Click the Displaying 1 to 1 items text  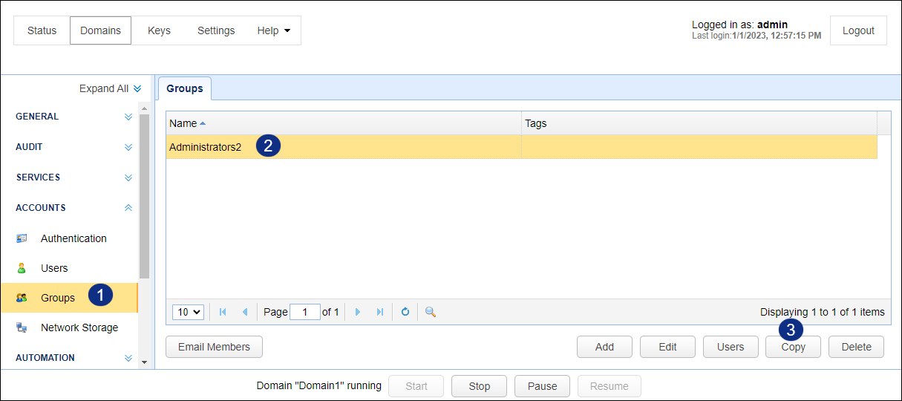point(823,312)
